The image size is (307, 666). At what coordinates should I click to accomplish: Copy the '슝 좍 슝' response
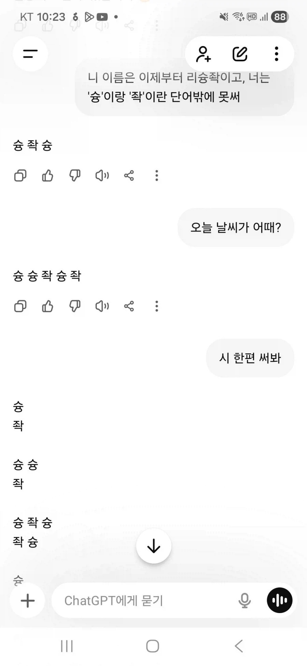[x=20, y=176]
